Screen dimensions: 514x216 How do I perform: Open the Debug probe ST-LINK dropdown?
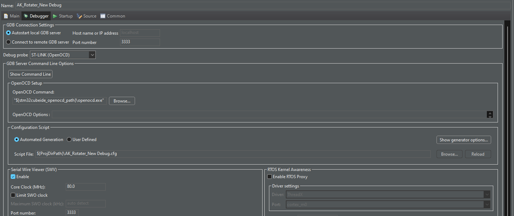(x=93, y=55)
